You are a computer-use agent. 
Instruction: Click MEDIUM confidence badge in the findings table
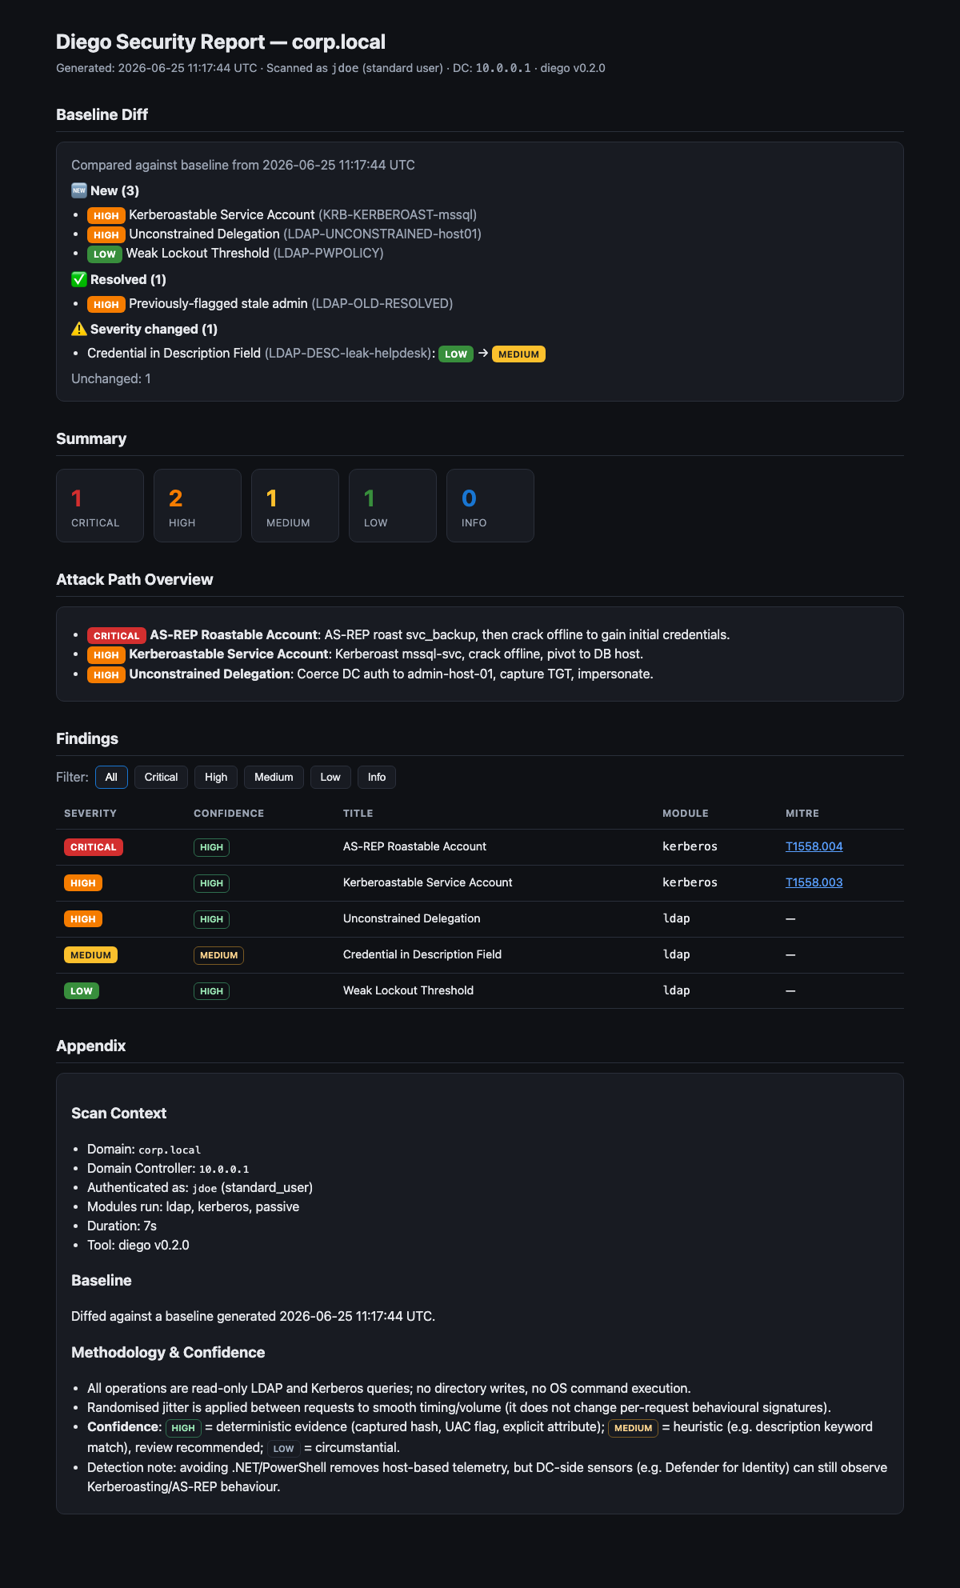point(218,955)
